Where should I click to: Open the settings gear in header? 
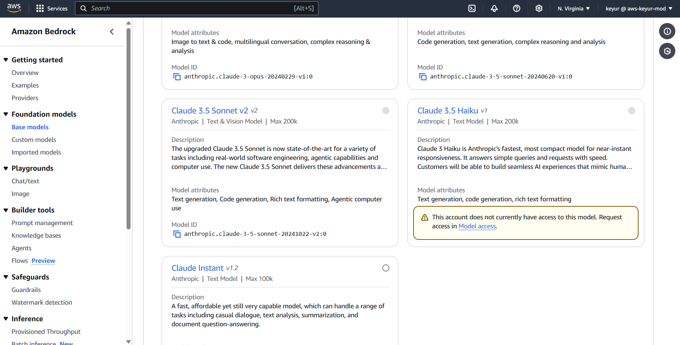(x=539, y=8)
